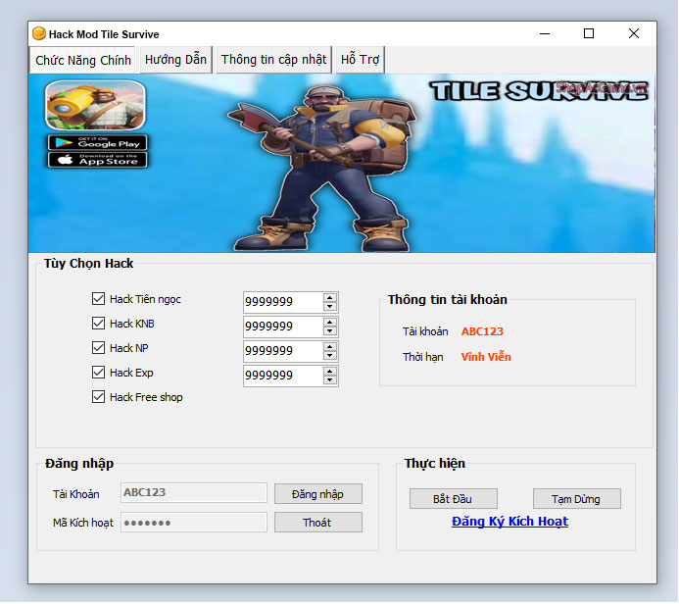The width and height of the screenshot is (679, 604).
Task: Open the App Store badge
Action: 97,160
